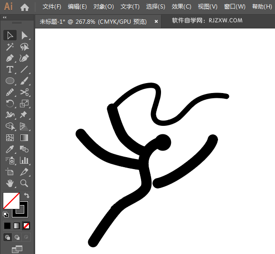The image size is (275, 254).
Task: Open the 文件(F) menu
Action: click(x=52, y=7)
